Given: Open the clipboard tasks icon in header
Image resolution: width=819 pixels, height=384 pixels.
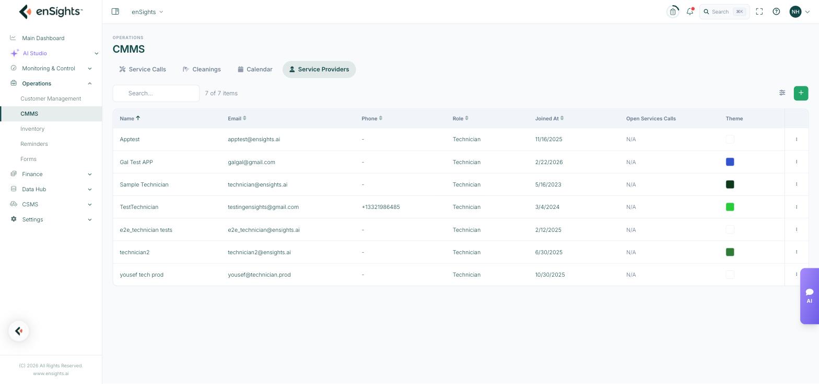Looking at the screenshot, I should pyautogui.click(x=673, y=11).
